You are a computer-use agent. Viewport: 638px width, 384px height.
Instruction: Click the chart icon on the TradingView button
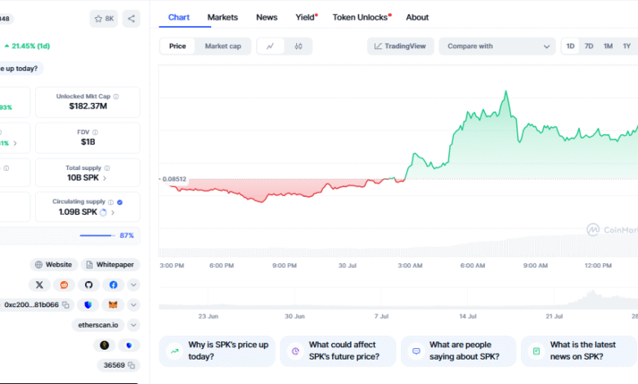[x=378, y=47]
